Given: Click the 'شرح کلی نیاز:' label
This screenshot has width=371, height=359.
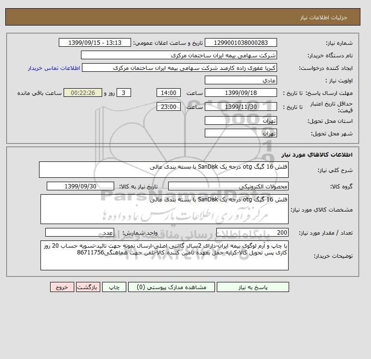Looking at the screenshot, I should 335,170.
